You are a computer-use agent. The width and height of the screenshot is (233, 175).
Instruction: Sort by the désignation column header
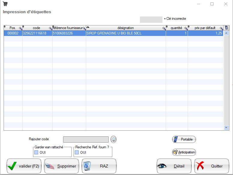[x=126, y=28]
